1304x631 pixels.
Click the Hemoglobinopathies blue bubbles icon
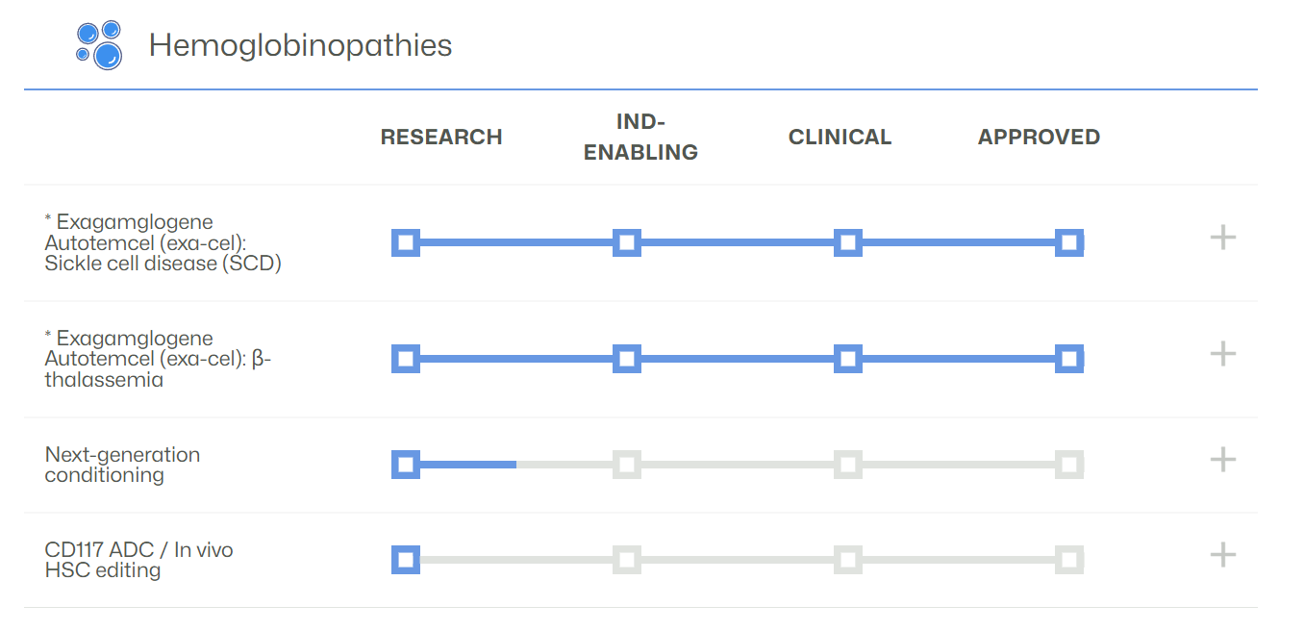point(99,45)
